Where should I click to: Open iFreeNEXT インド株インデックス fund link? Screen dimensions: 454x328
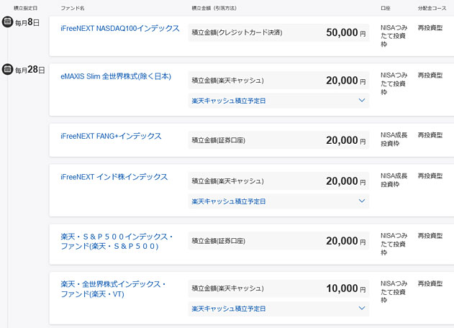click(114, 177)
